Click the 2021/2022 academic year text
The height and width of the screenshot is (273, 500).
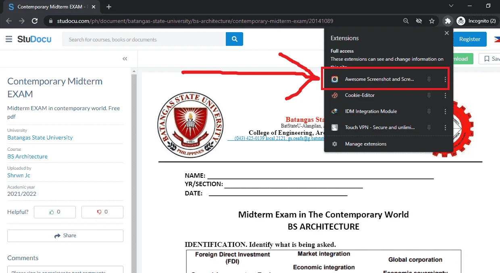pyautogui.click(x=22, y=194)
